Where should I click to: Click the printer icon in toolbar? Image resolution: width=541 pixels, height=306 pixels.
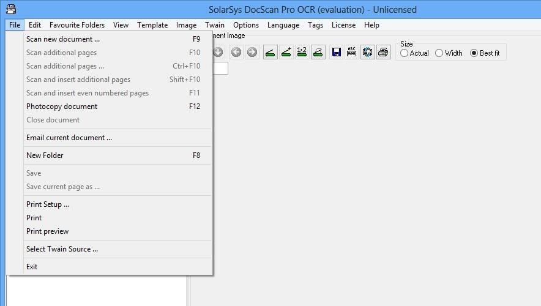tap(383, 52)
